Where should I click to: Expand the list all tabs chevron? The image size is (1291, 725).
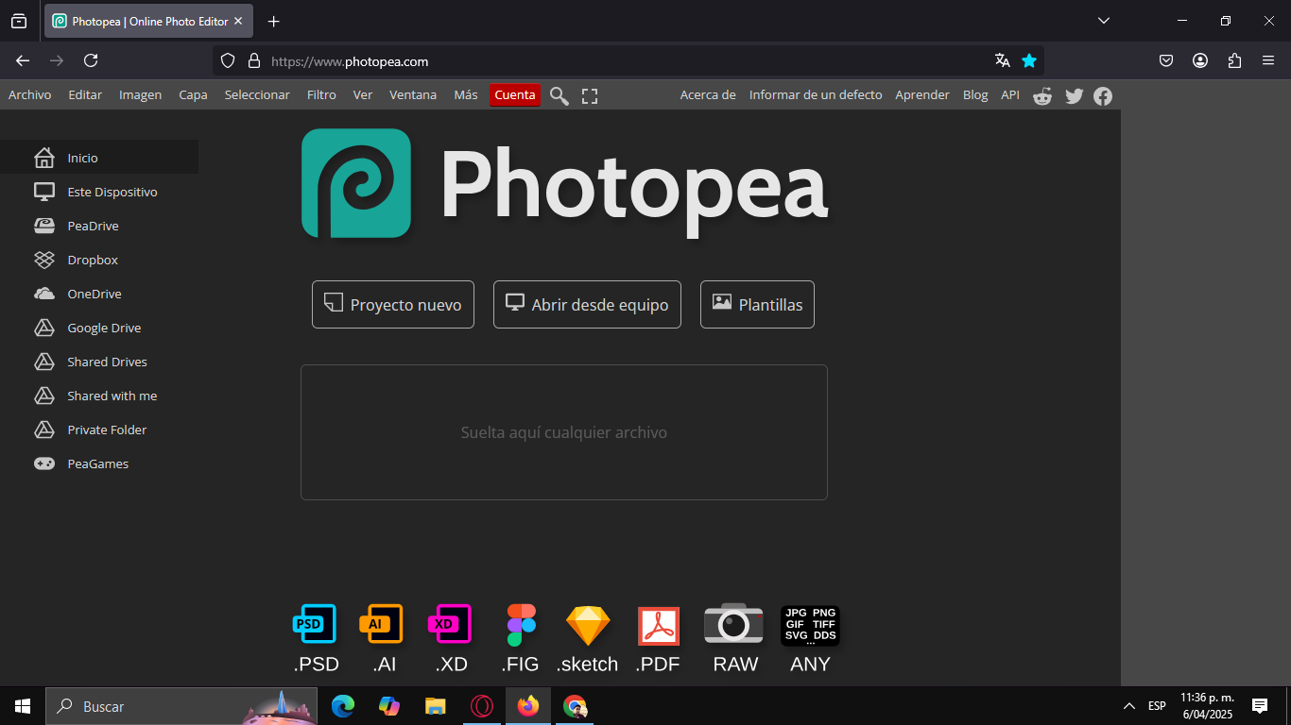(1103, 21)
